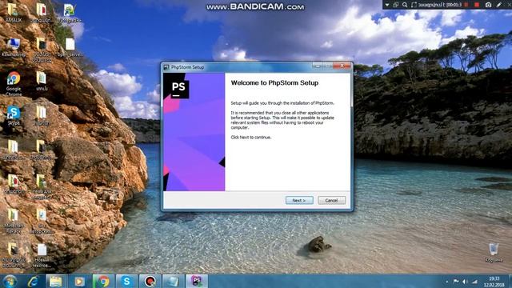Screen dimensions: 512x288
Task: Click the Action Center flag icon
Action: click(456, 282)
